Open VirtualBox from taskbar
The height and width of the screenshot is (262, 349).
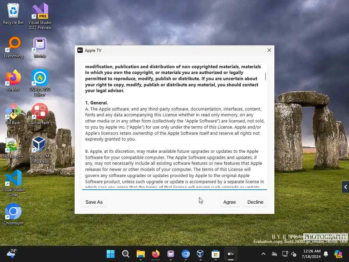click(200, 254)
